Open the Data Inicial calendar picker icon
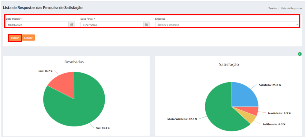 coord(72,25)
